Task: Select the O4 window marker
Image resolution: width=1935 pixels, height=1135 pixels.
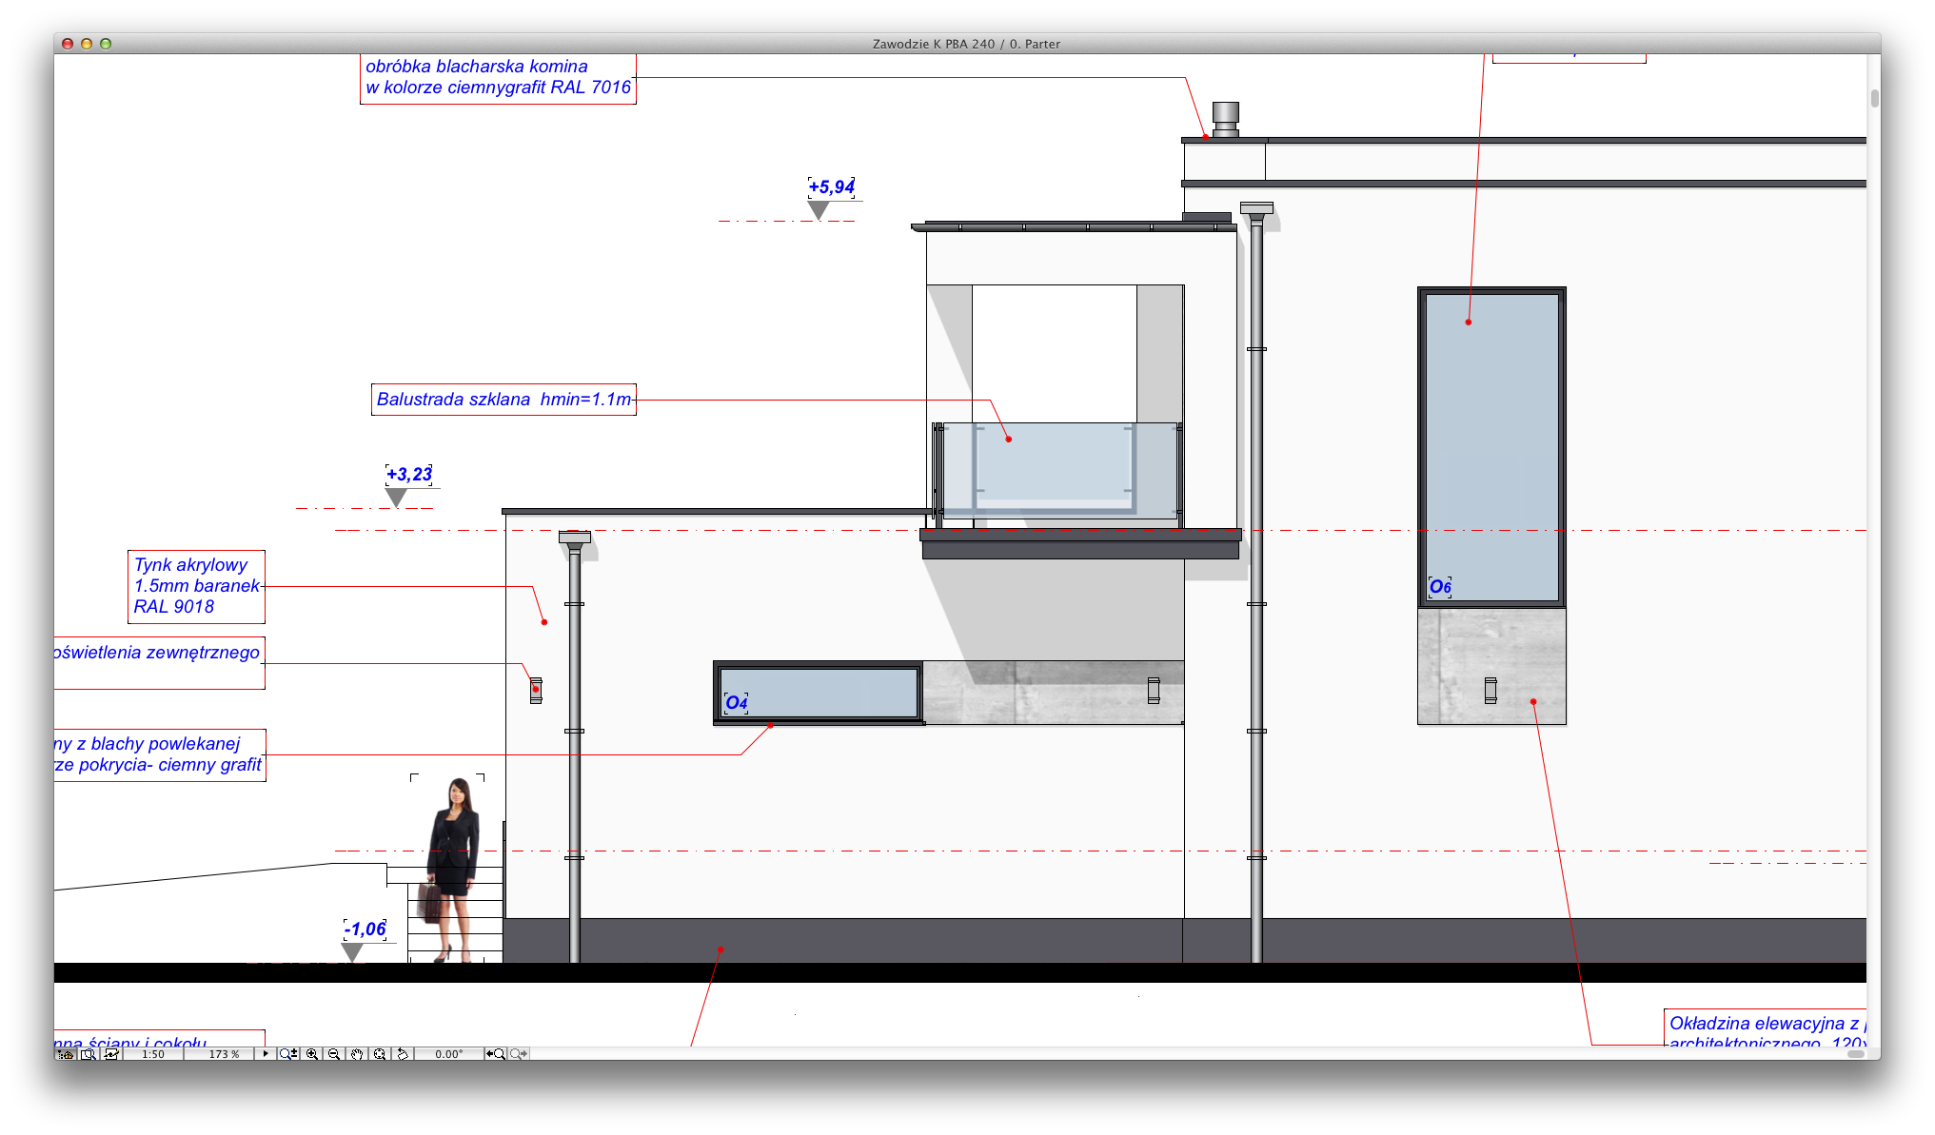Action: point(736,703)
